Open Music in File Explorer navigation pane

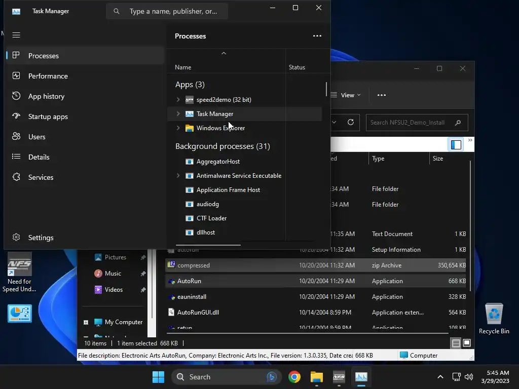point(113,273)
